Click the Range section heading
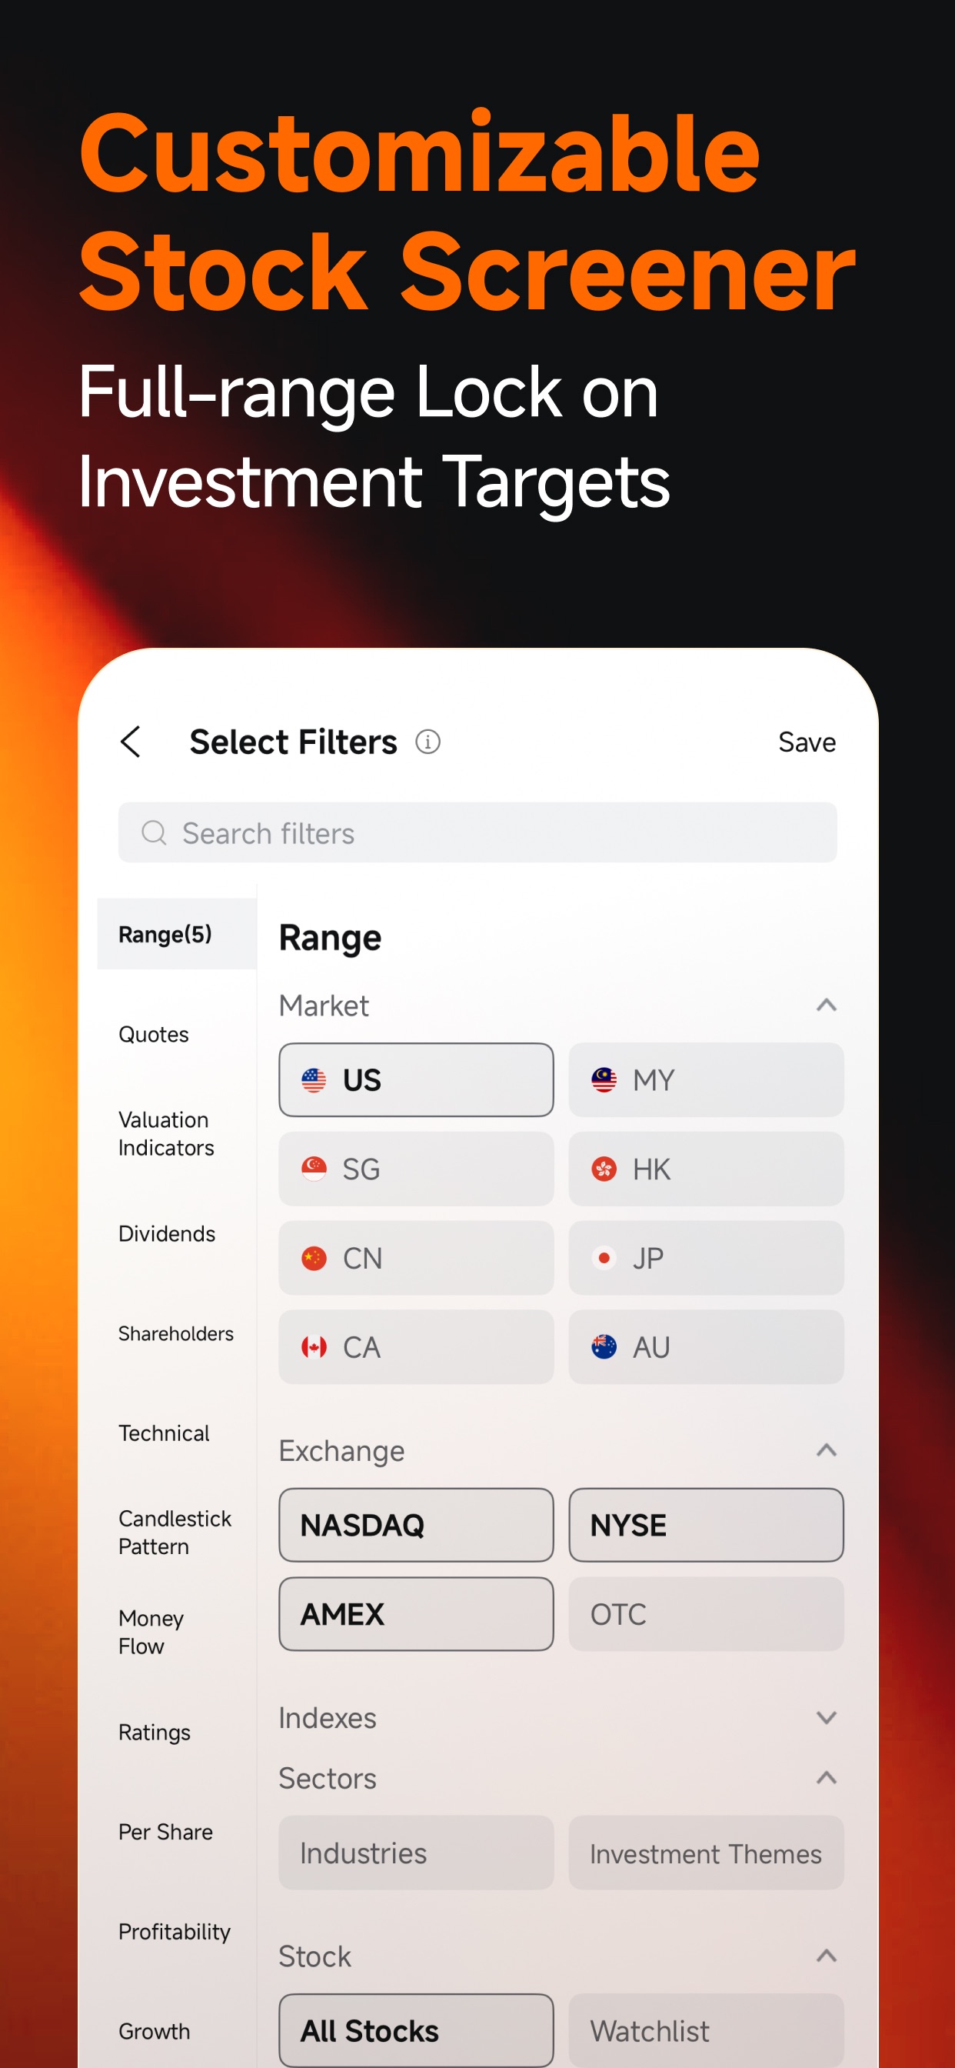955x2068 pixels. 330,938
